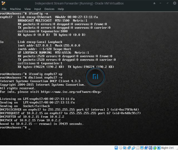Image resolution: width=178 pixels, height=150 pixels.
Task: Click the shared folders status icon
Action: pyautogui.click(x=138, y=148)
